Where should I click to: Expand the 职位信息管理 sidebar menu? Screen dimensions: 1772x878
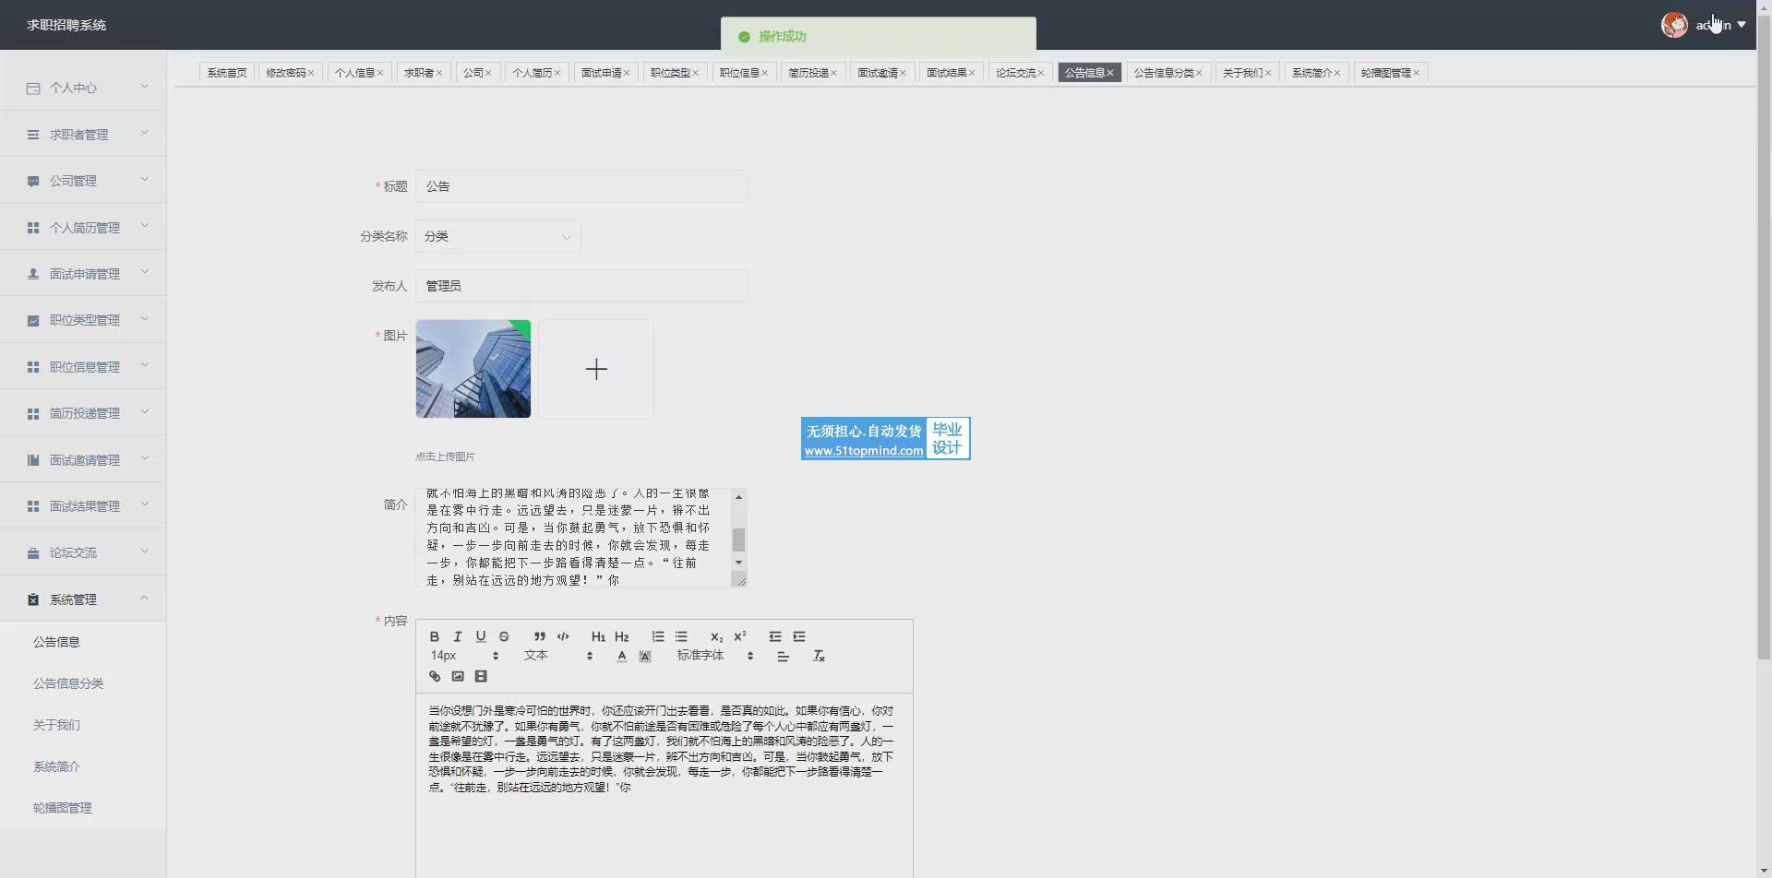pos(83,367)
